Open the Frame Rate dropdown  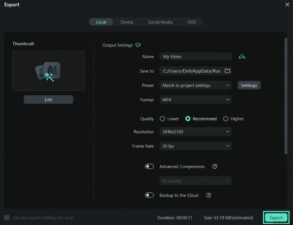pos(195,146)
